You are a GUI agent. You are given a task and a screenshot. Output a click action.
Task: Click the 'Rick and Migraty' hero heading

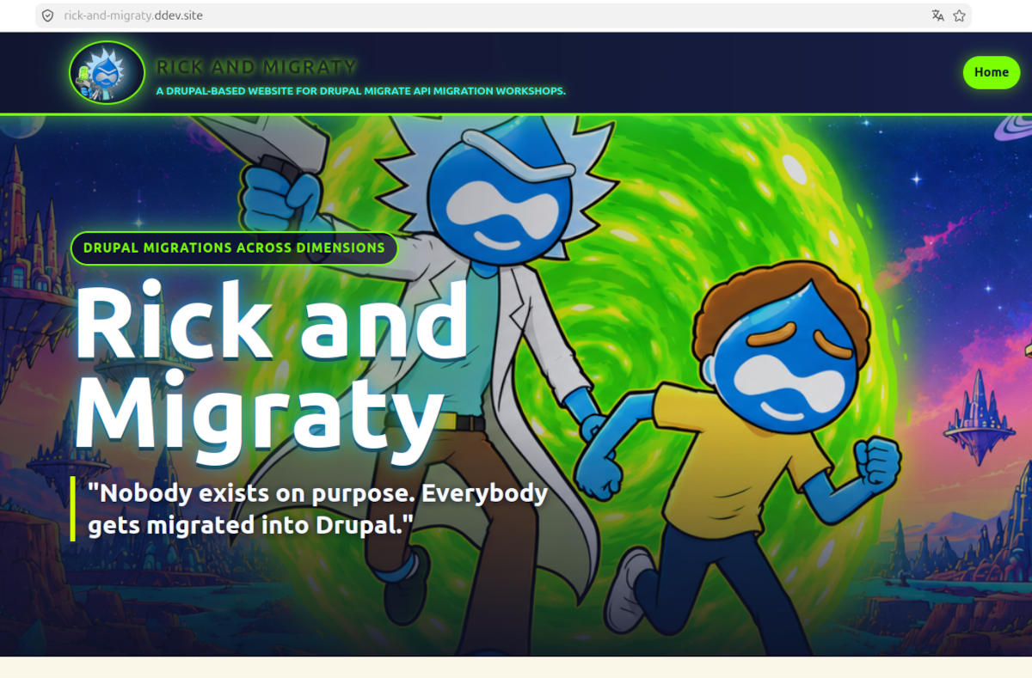pos(273,372)
